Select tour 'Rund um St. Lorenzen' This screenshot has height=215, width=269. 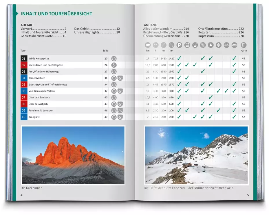tap(41, 111)
